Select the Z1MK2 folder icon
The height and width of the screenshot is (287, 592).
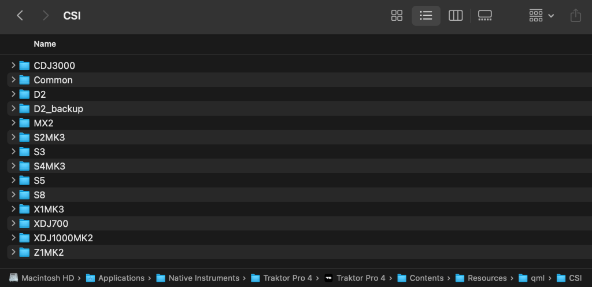(24, 252)
